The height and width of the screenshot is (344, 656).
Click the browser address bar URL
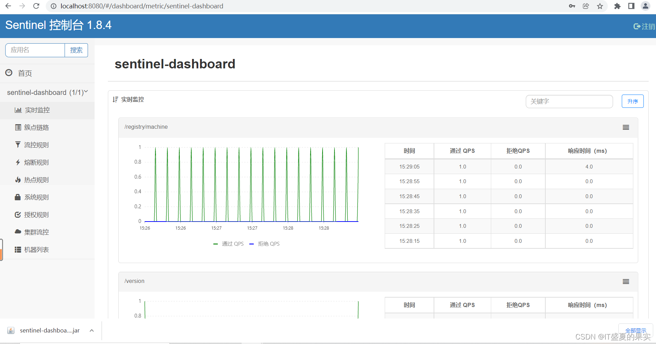[x=142, y=6]
